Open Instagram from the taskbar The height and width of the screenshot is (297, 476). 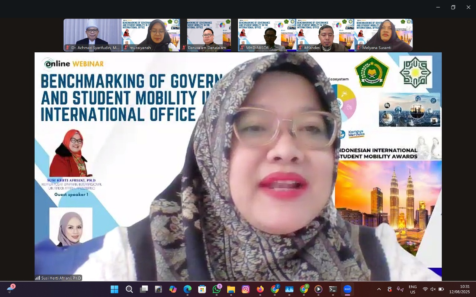245,289
